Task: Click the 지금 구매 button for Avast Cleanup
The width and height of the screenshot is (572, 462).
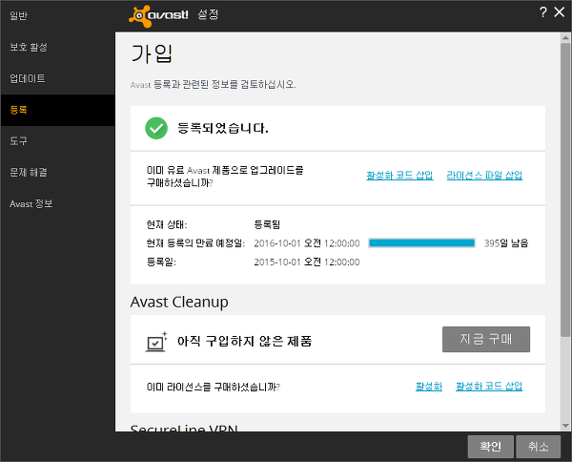Action: pyautogui.click(x=486, y=339)
